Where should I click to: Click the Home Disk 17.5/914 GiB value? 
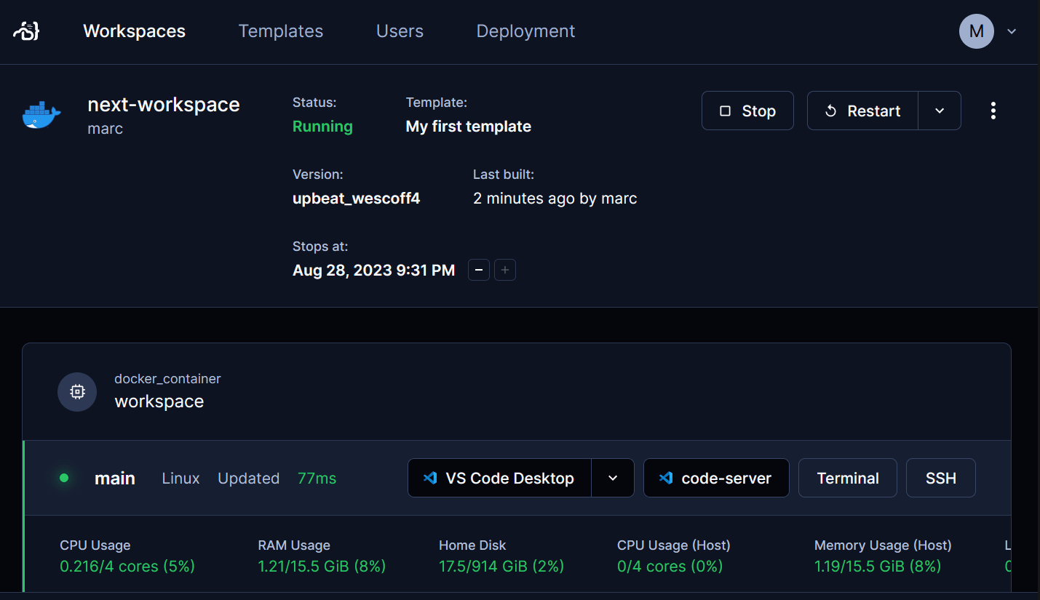(501, 566)
